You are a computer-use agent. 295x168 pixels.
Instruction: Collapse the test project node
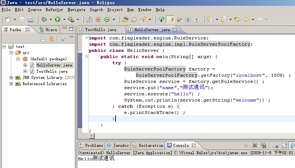tap(4, 46)
